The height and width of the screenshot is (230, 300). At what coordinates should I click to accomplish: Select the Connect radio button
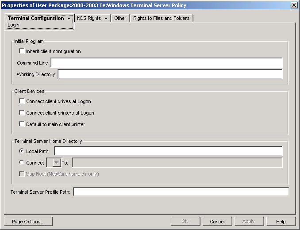[22, 162]
